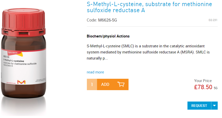
Task: Click the shopping cart icon
Action: click(121, 84)
